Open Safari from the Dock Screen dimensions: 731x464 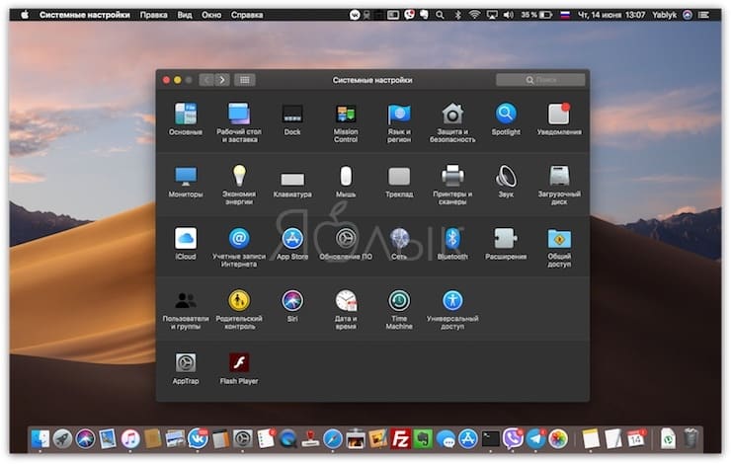(332, 439)
